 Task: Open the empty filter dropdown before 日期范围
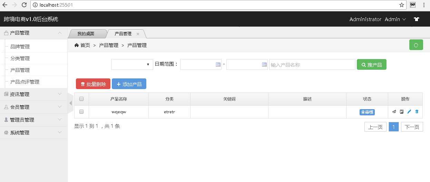[x=132, y=64]
